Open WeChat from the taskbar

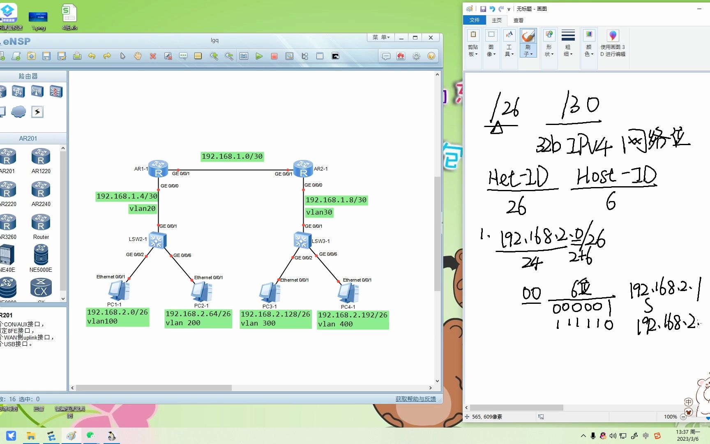coord(91,436)
